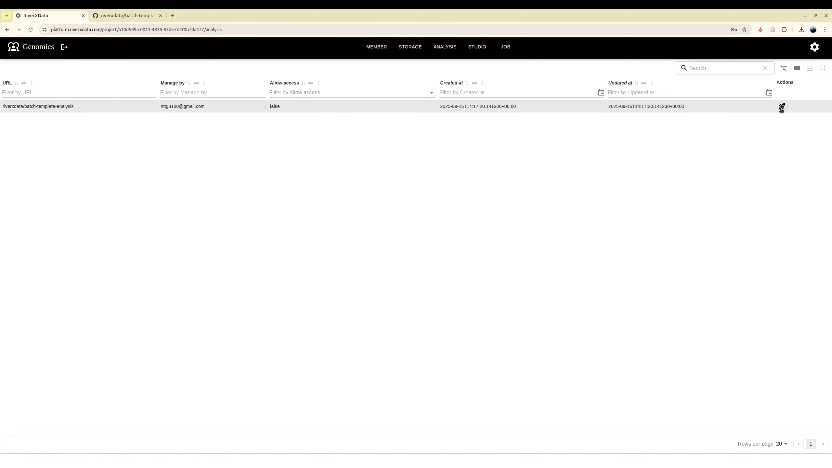832x468 pixels.
Task: Go to the JOB page
Action: [505, 47]
